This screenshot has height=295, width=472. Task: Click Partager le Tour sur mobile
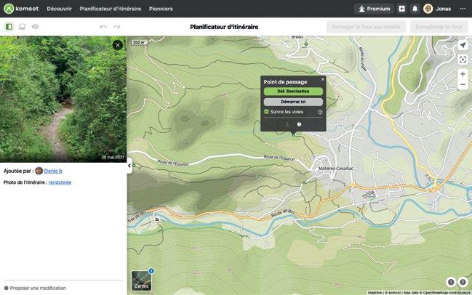click(x=366, y=27)
